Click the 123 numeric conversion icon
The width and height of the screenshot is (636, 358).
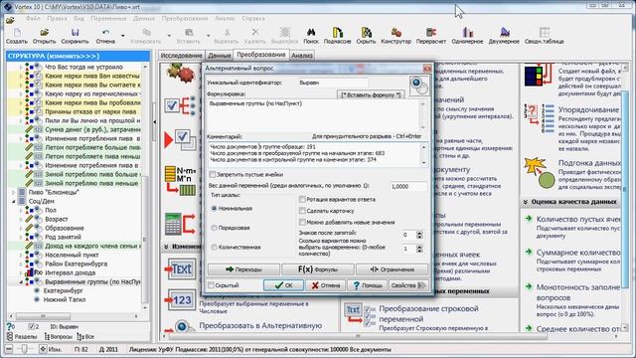coord(181,300)
